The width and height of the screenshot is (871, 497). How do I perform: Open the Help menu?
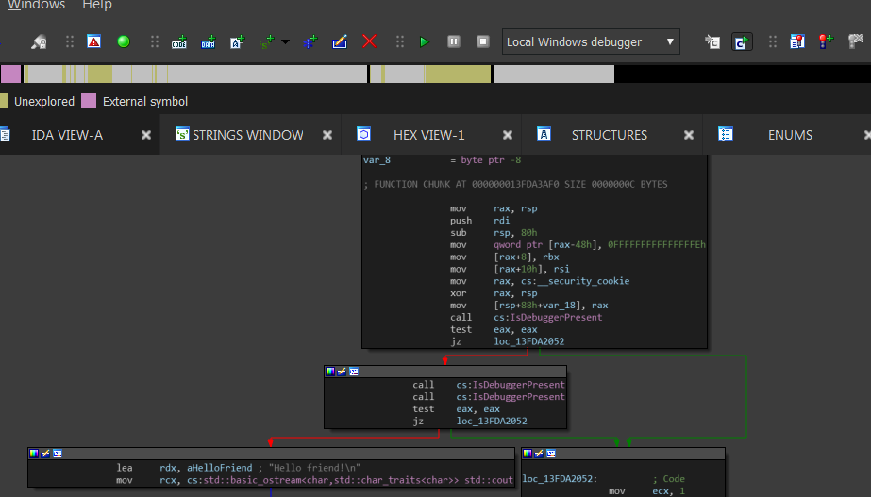96,5
